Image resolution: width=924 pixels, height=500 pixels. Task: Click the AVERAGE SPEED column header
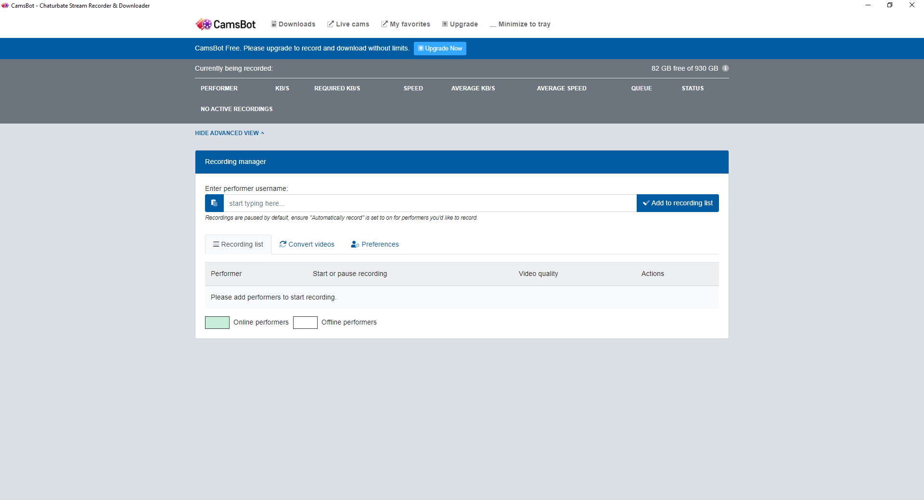(x=562, y=88)
